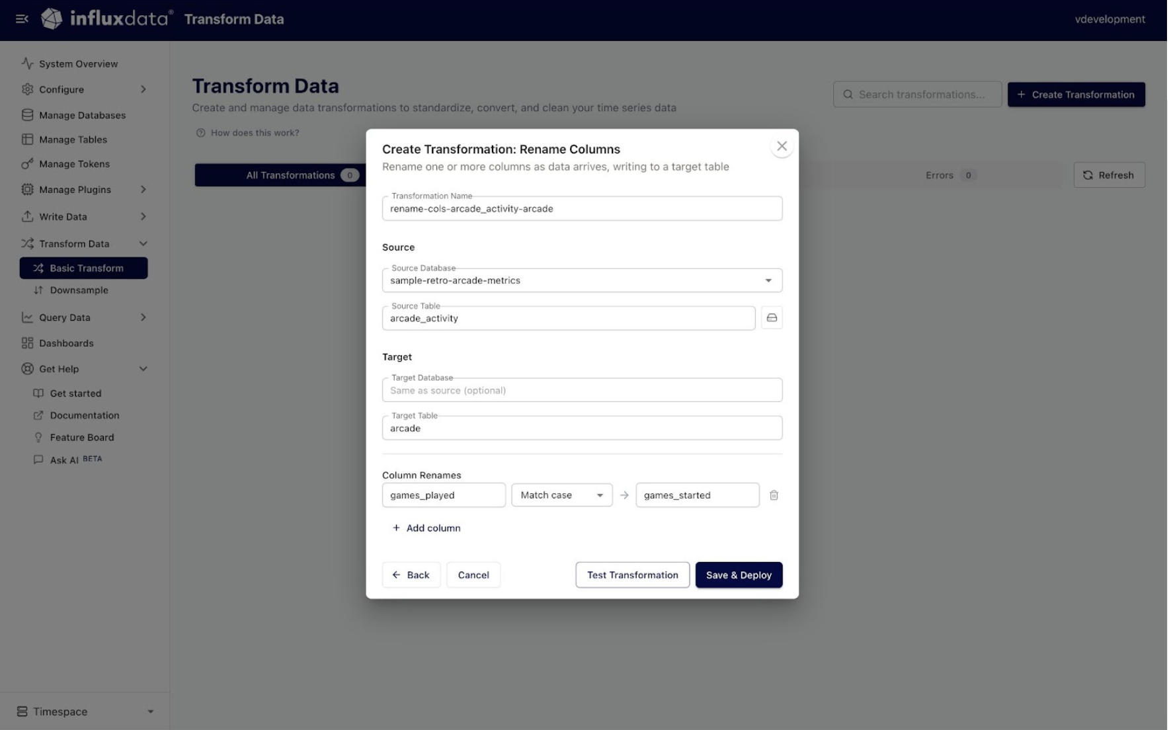Browse tables icon next to Source Table

[x=772, y=318]
